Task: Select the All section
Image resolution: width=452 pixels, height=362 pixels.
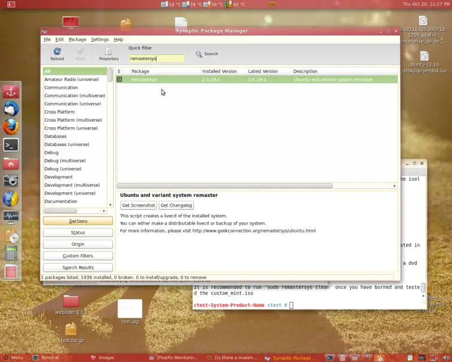Action: [x=75, y=71]
